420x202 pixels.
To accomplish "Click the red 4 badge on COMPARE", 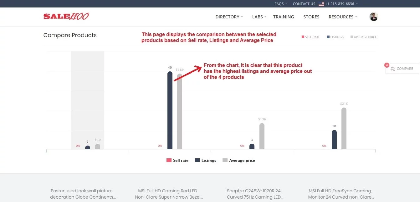I will tap(387, 65).
